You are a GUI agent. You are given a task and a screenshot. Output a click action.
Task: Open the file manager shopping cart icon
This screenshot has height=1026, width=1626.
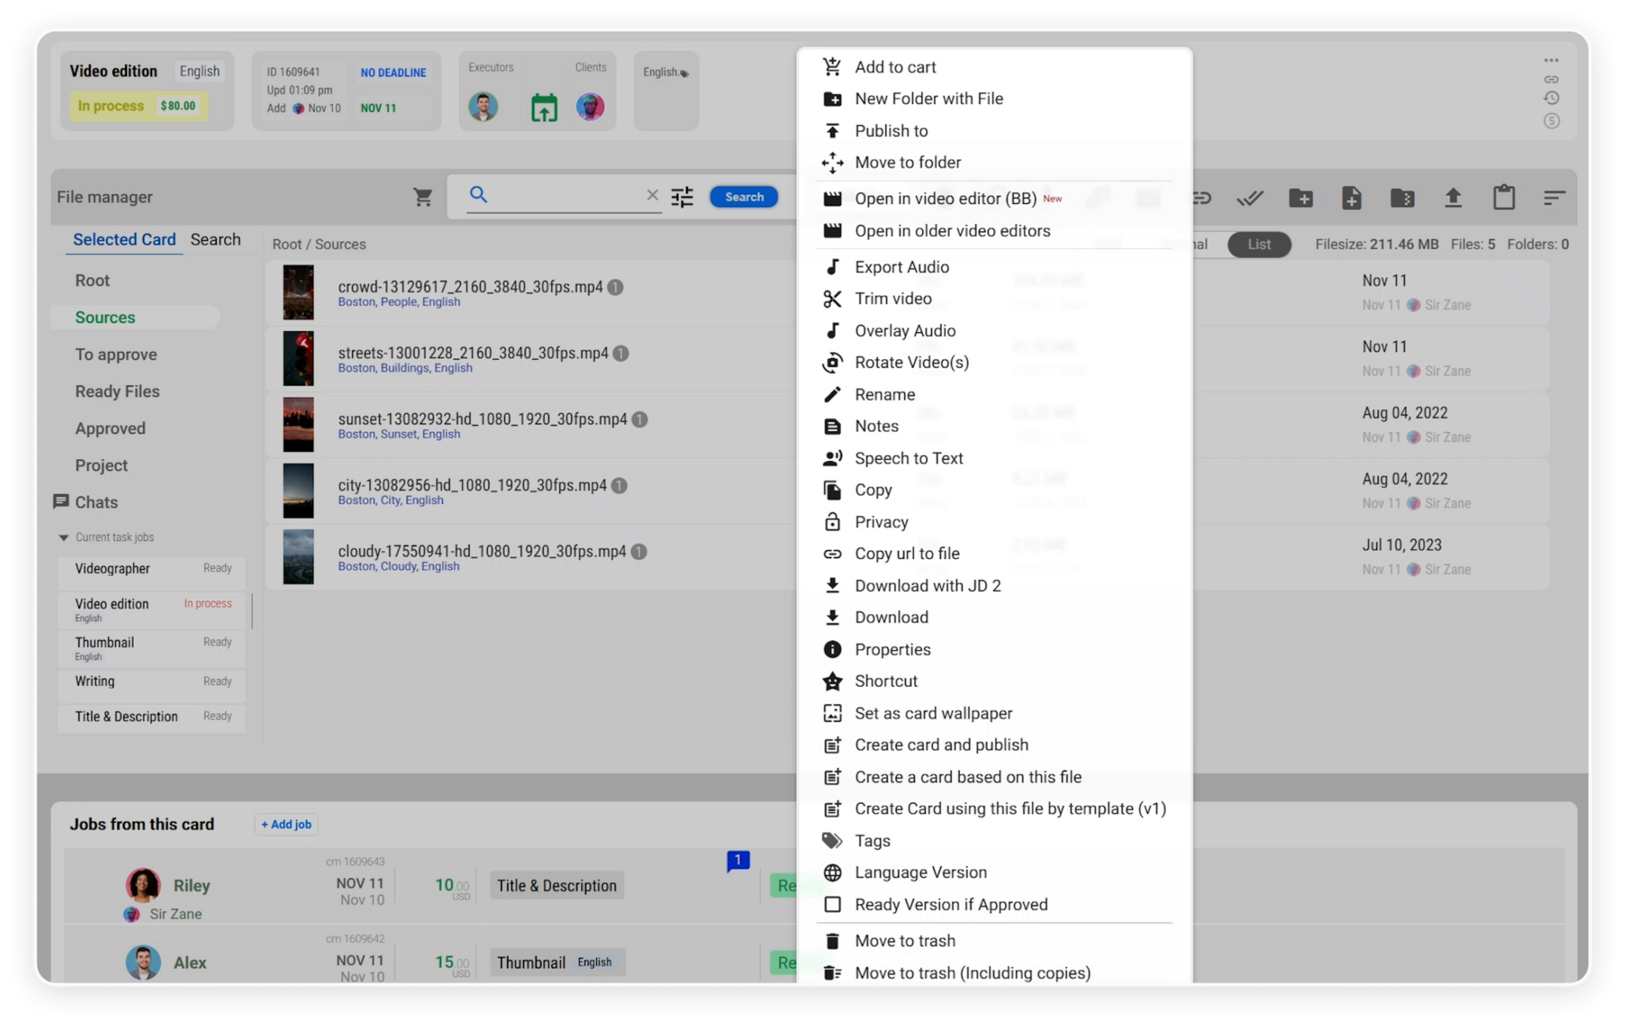tap(422, 197)
